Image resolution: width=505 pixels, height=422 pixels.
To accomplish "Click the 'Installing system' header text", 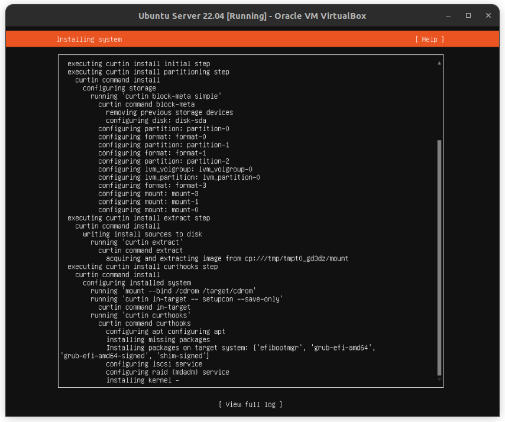I will coord(89,39).
